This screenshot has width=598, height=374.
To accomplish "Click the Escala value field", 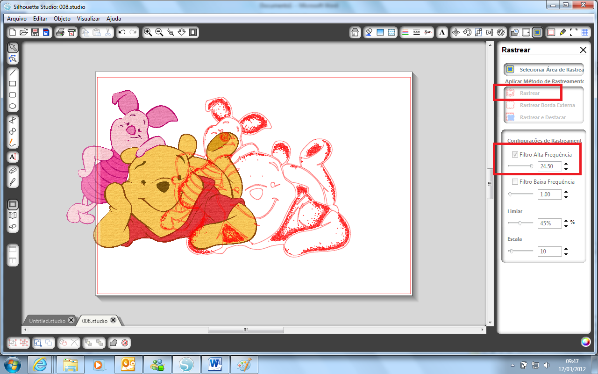I will click(x=549, y=251).
